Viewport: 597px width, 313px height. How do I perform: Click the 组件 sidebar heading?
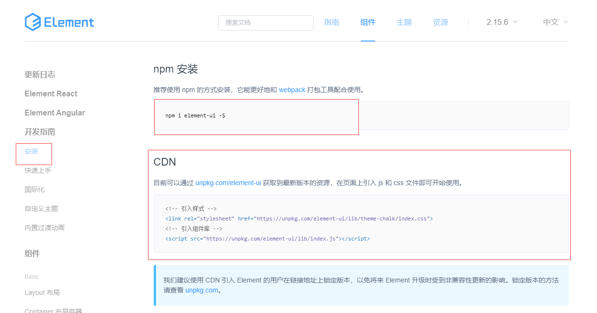[32, 253]
